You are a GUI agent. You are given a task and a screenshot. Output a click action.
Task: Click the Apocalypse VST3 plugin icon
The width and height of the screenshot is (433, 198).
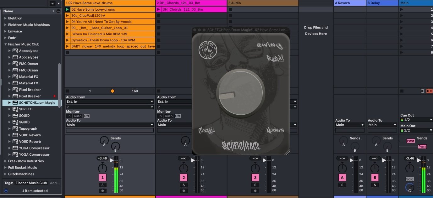click(x=15, y=51)
